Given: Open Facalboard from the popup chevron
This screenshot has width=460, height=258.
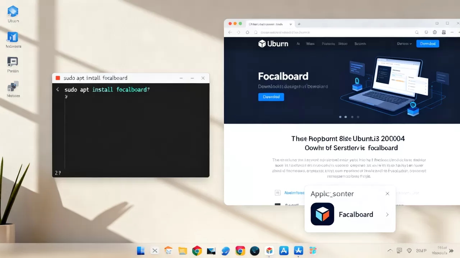Looking at the screenshot, I should pos(387,215).
